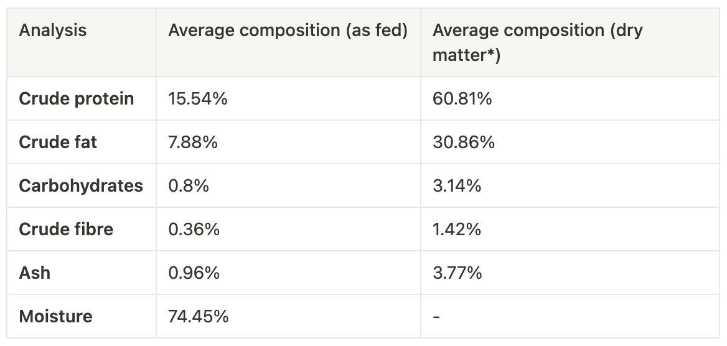
Task: Click the Analysis column header
Action: pyautogui.click(x=53, y=30)
